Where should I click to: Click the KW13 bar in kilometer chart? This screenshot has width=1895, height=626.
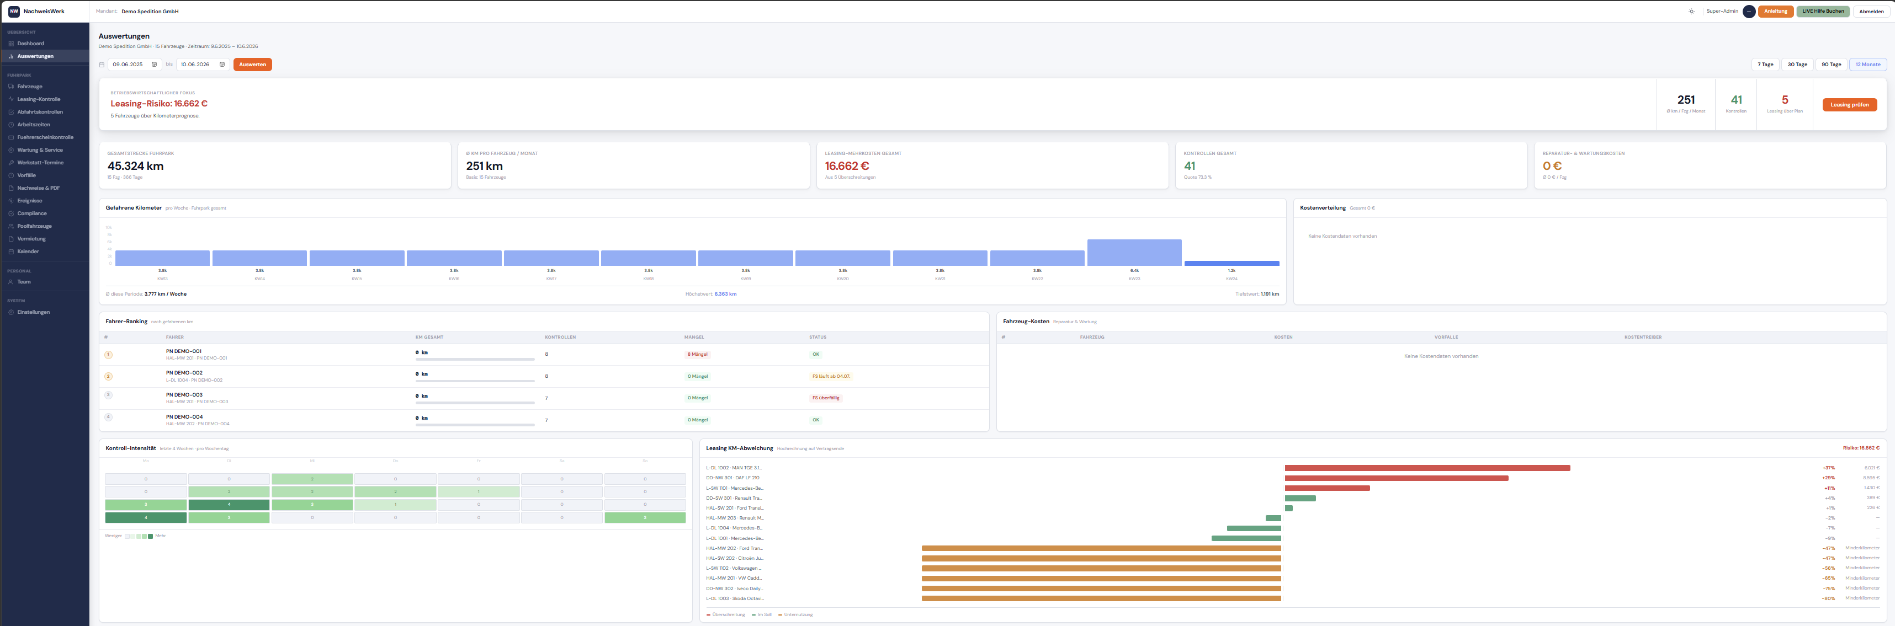(x=163, y=258)
